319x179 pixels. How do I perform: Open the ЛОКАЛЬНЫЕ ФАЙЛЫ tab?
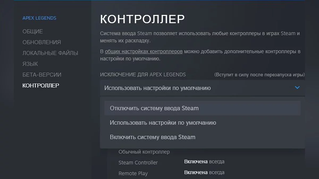click(x=50, y=53)
